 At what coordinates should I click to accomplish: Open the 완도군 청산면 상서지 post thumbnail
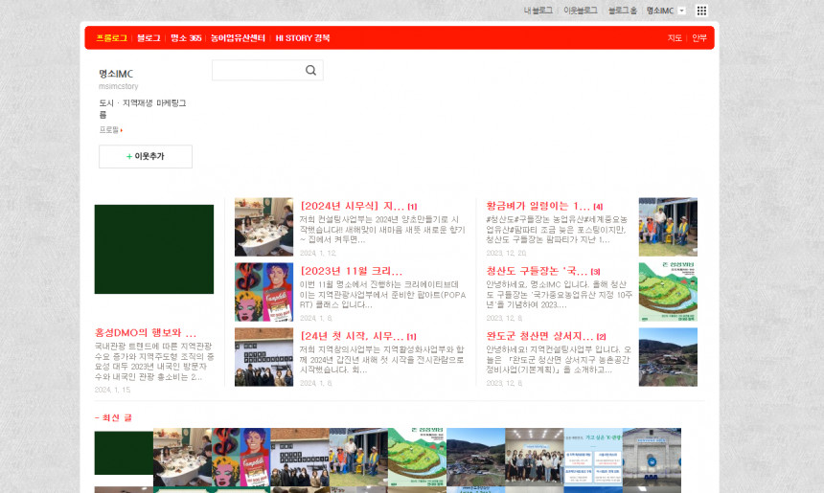coord(668,357)
